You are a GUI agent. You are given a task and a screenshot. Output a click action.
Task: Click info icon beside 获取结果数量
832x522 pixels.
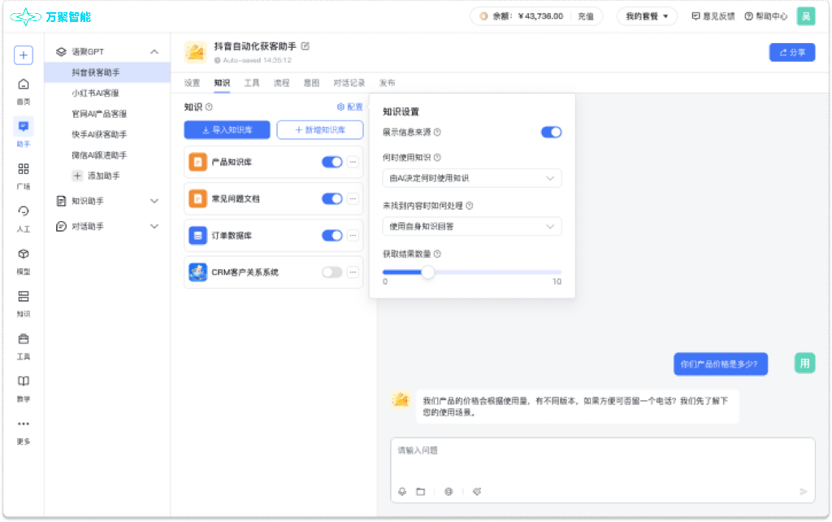point(437,254)
